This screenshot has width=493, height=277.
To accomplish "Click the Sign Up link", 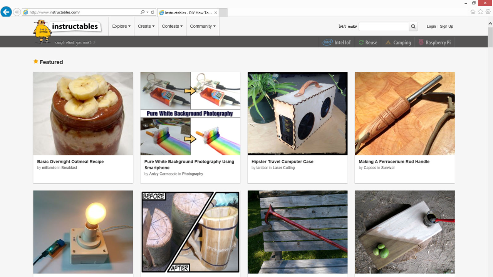I will click(x=446, y=27).
